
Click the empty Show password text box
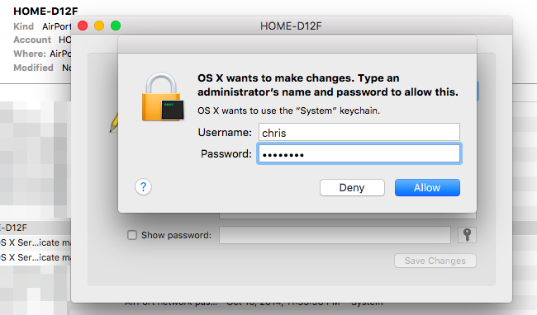pos(335,235)
